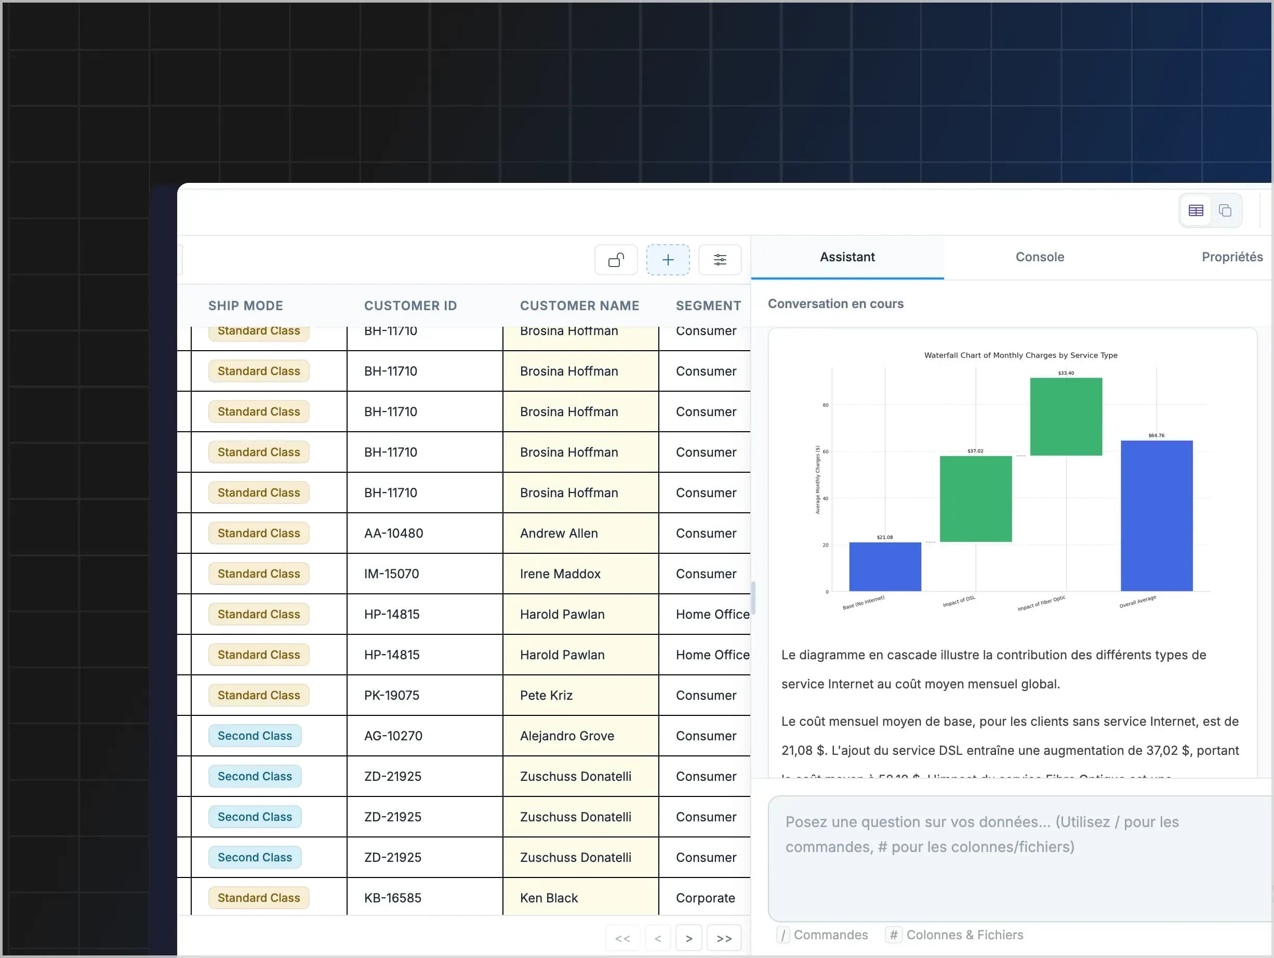This screenshot has width=1274, height=958.
Task: Click the slash Commandes shortcut icon
Action: [x=782, y=935]
